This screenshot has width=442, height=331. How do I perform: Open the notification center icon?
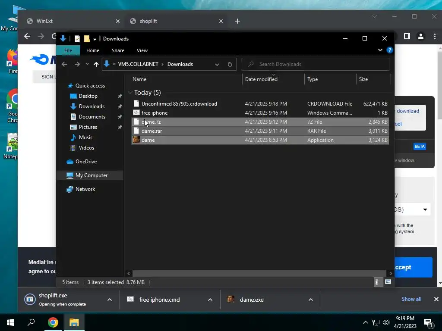tap(429, 322)
